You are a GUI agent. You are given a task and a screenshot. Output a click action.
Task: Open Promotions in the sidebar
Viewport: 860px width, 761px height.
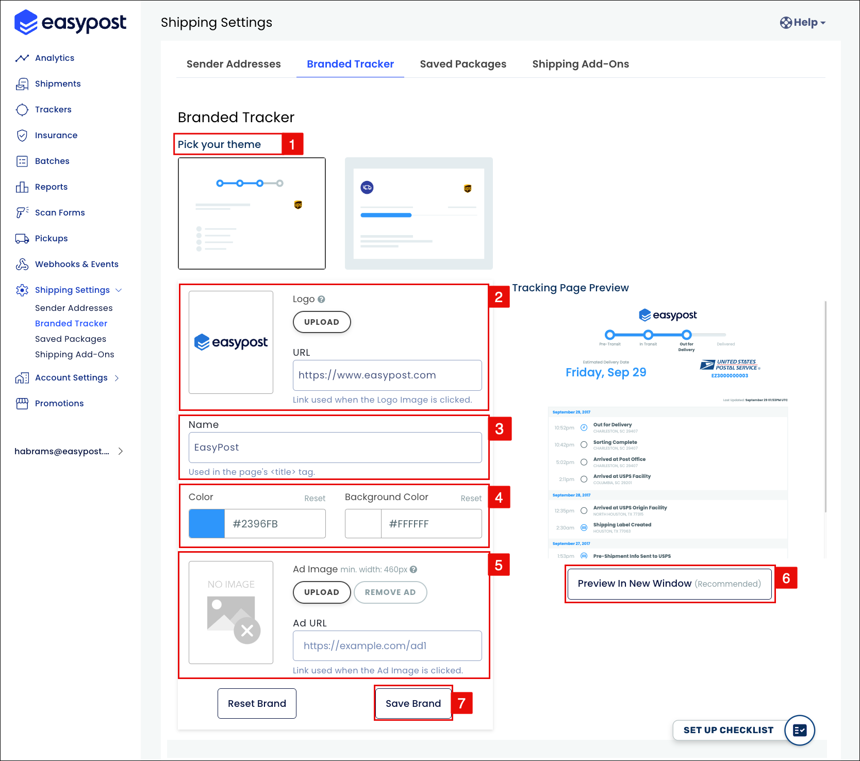[59, 404]
